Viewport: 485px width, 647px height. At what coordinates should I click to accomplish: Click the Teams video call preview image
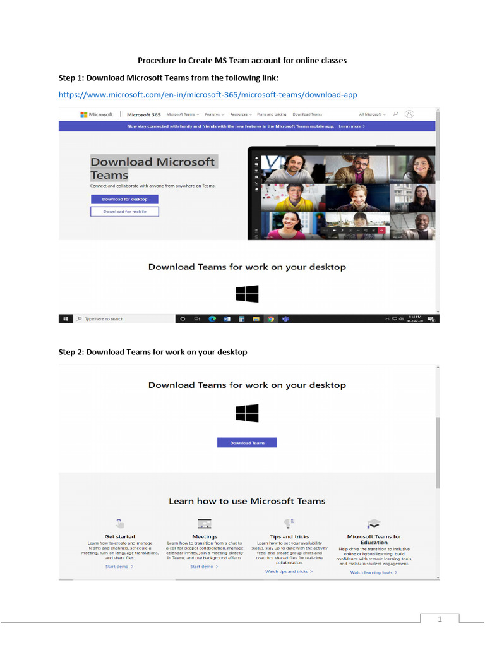click(342, 193)
